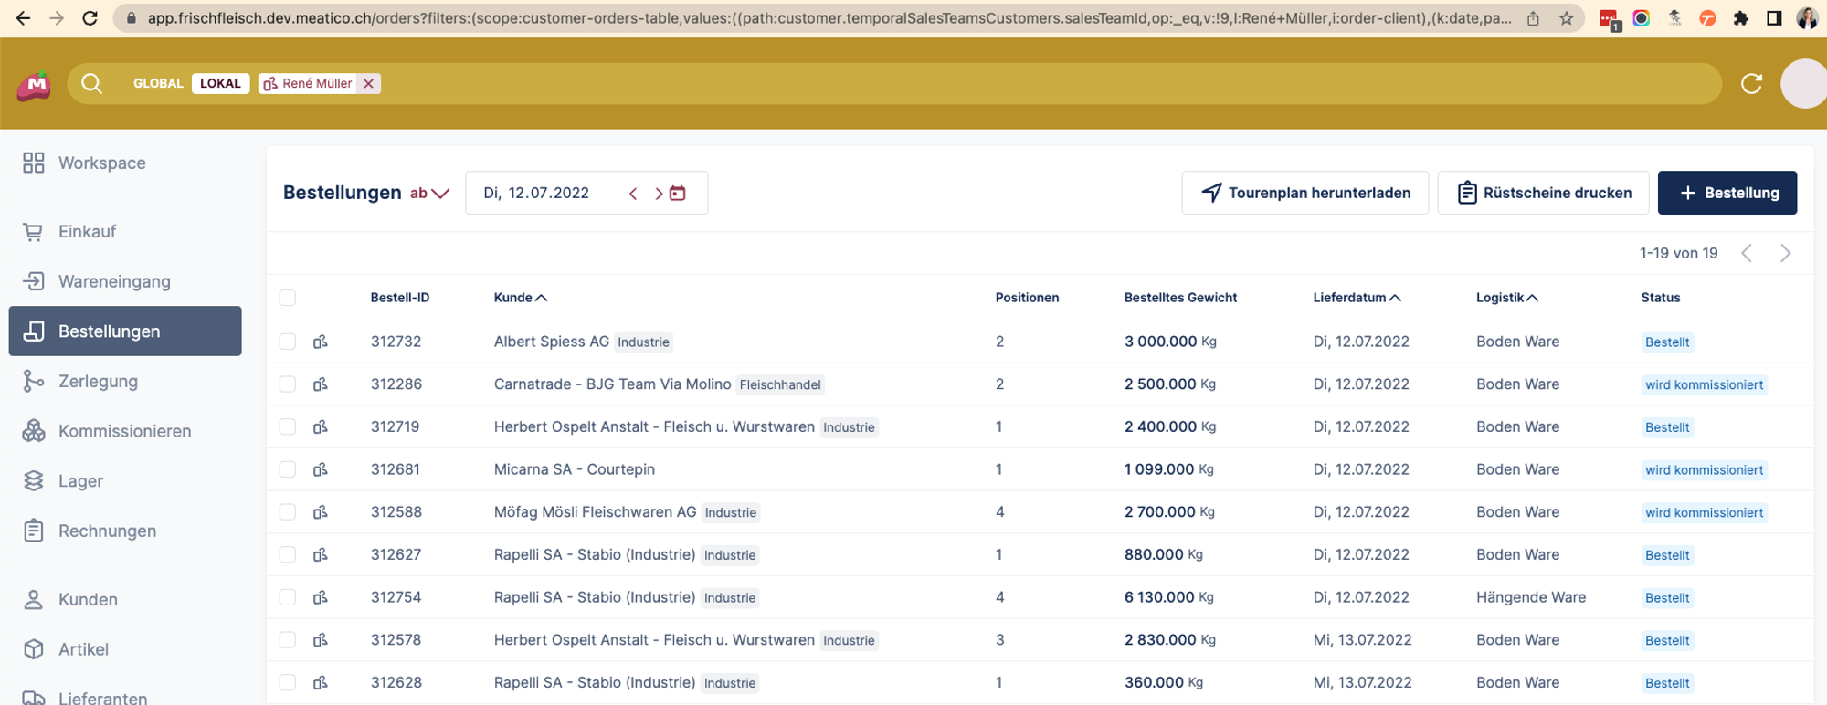This screenshot has height=705, width=1827.
Task: Create new order with Bestellung button
Action: click(1727, 193)
